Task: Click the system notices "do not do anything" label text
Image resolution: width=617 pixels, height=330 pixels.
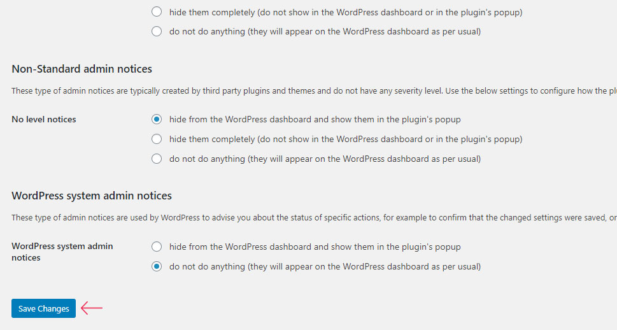Action: pyautogui.click(x=325, y=266)
